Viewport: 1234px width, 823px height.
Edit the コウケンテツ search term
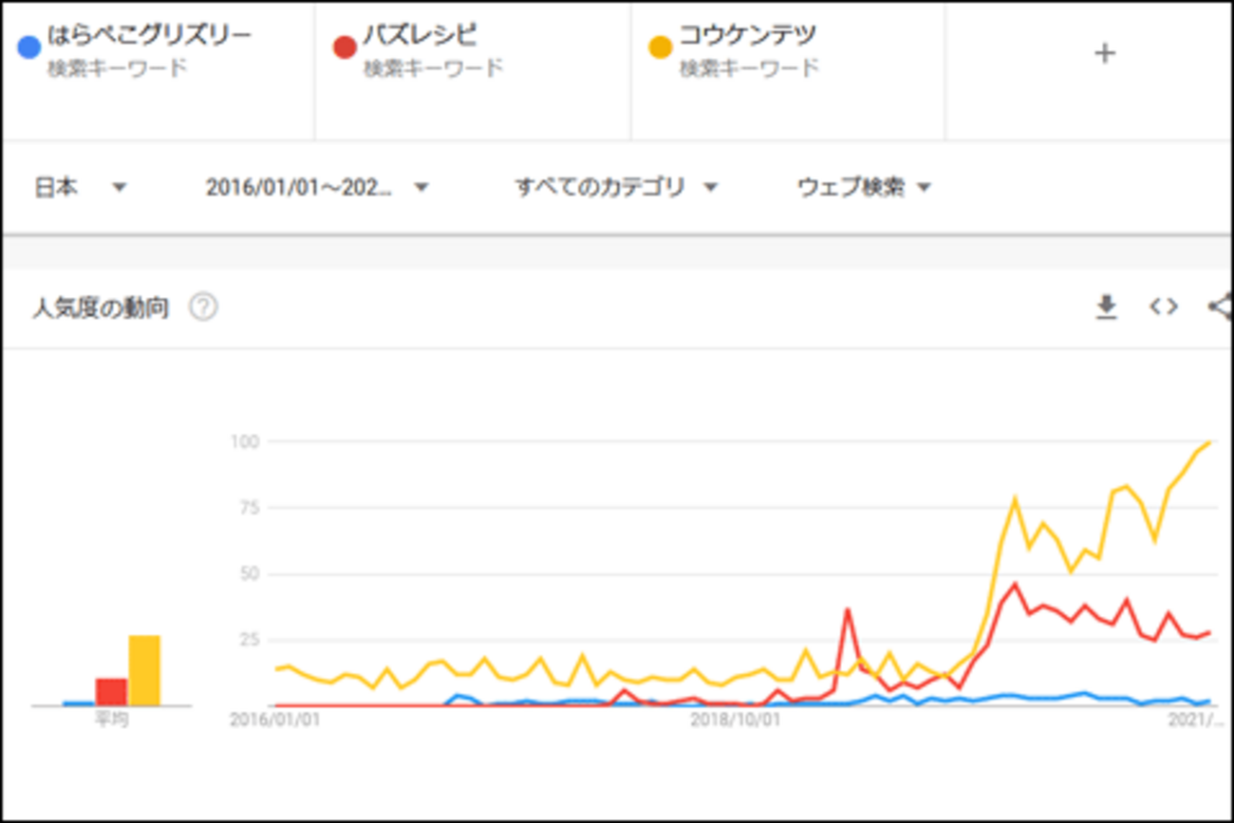tap(748, 37)
